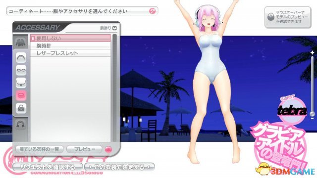Click the zoom slider handle
Screen dimensions: 317x178
point(313,114)
